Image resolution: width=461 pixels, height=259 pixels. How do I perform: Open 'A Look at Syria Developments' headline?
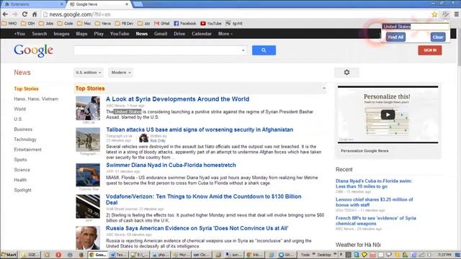click(x=177, y=99)
